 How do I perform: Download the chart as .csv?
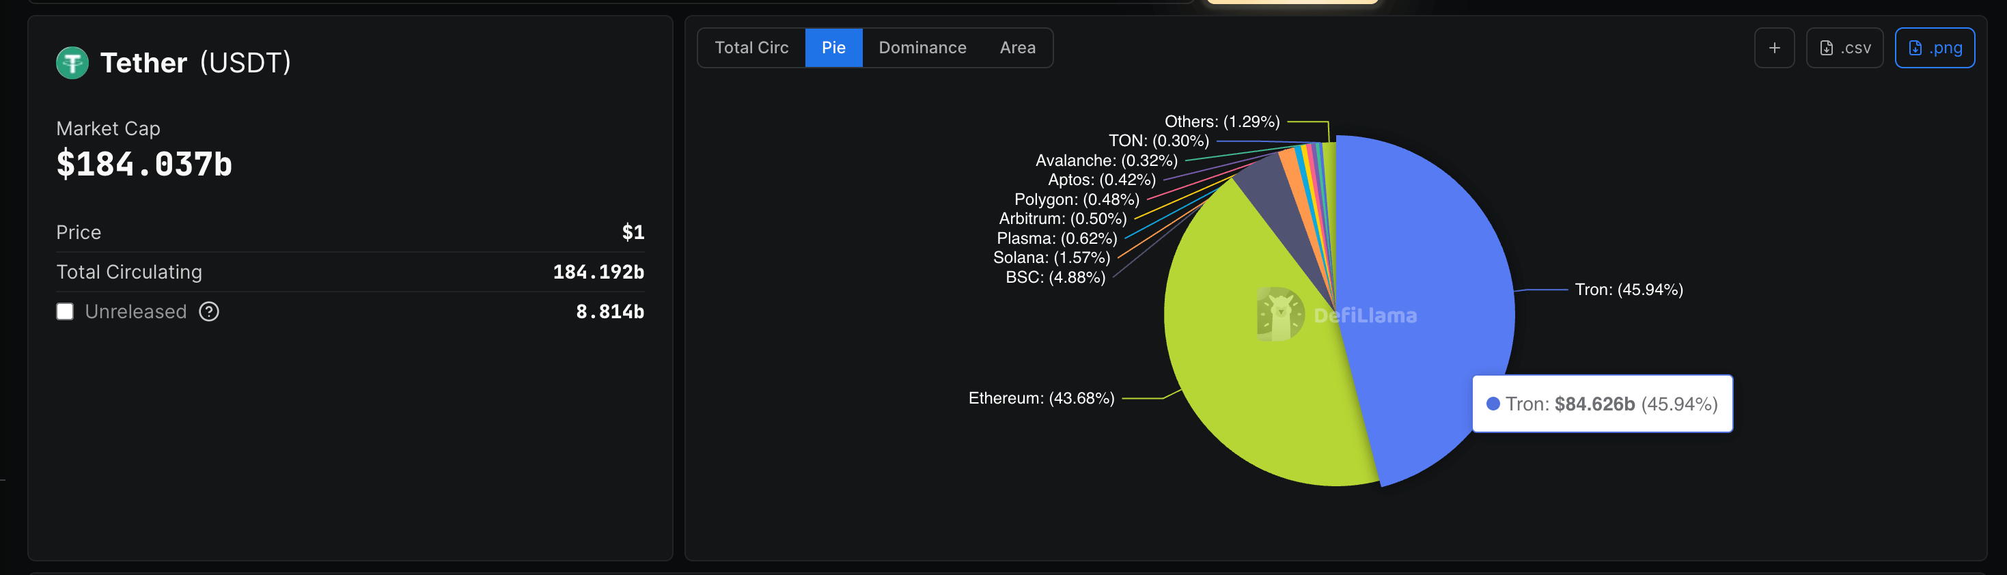(x=1844, y=48)
